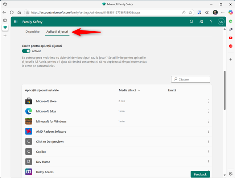
Task: Open options for Dev Home row
Action: [209, 162]
